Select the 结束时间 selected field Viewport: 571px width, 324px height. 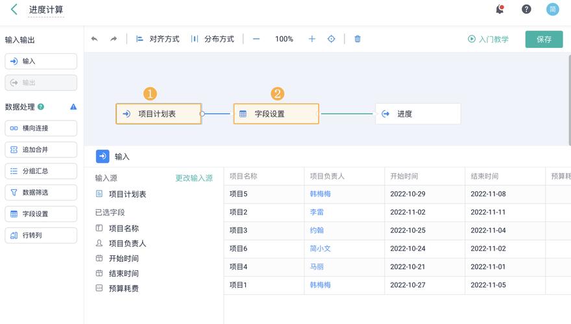click(117, 273)
